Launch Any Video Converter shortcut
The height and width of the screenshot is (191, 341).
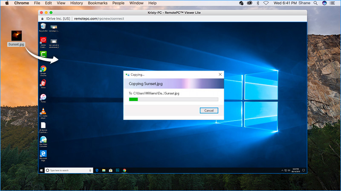click(43, 140)
